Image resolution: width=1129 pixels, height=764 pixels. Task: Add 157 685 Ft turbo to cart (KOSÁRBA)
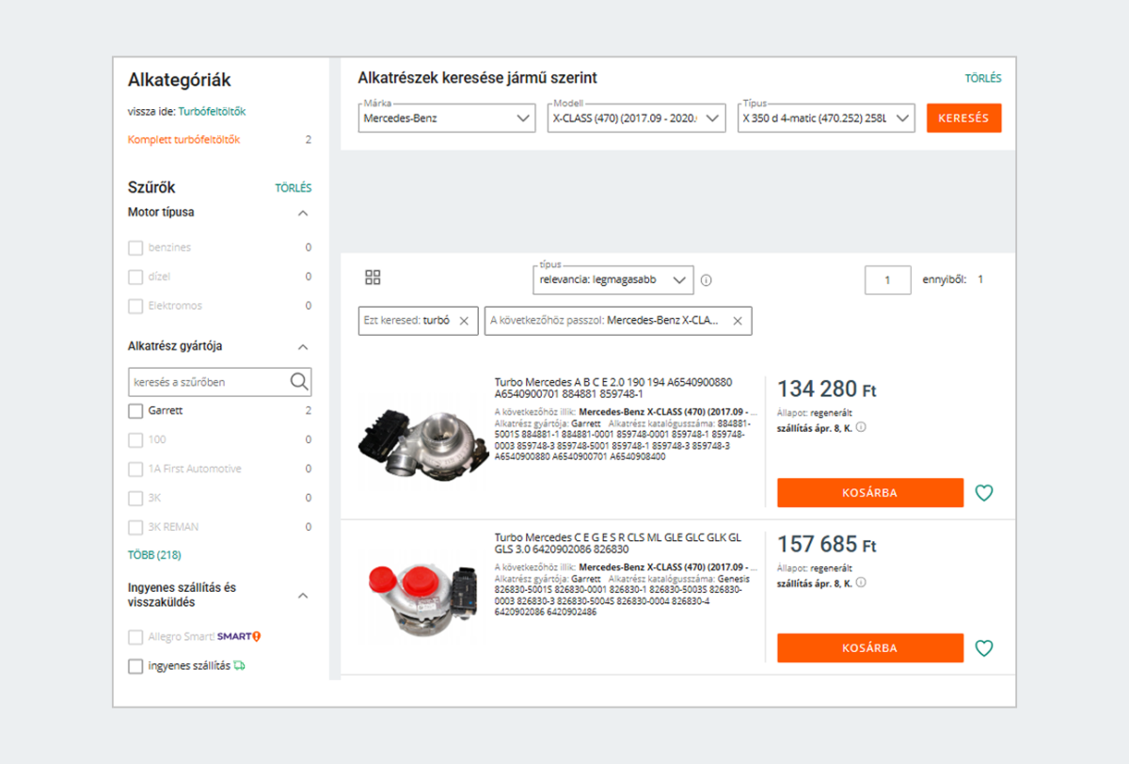pyautogui.click(x=870, y=648)
